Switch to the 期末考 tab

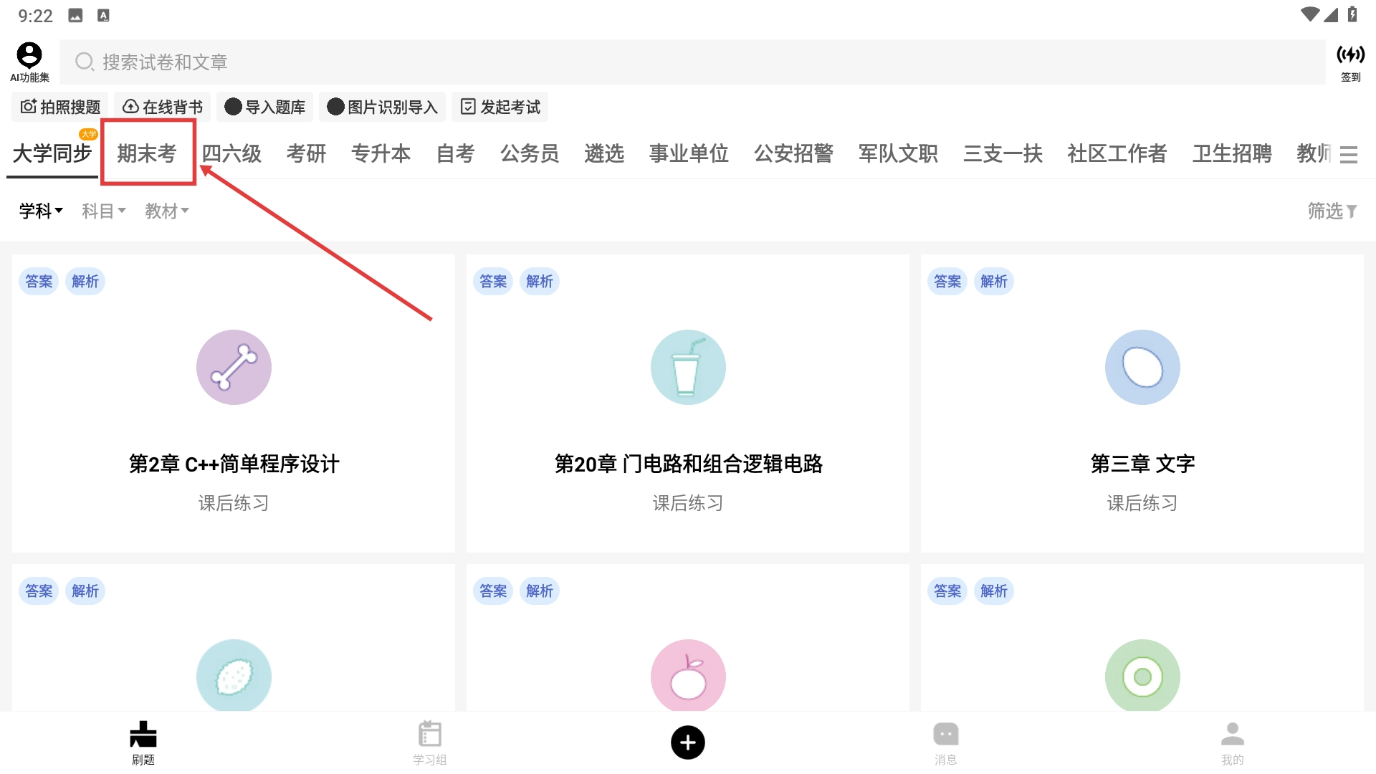pyautogui.click(x=147, y=153)
